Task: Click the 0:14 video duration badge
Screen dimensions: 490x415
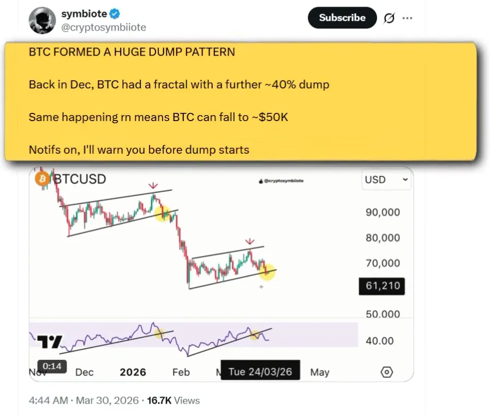Action: point(52,366)
